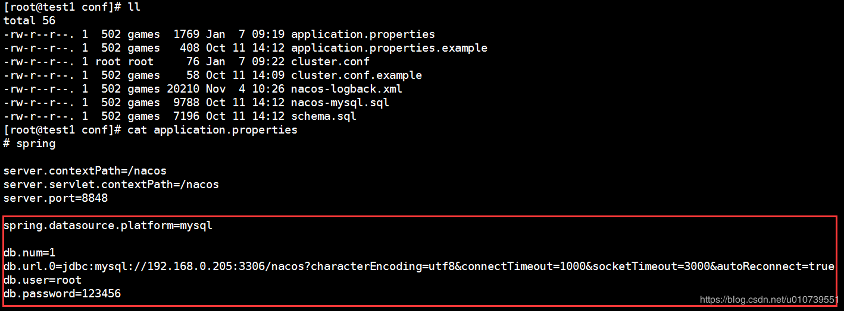844x311 pixels.
Task: Click the nacos-logback.xml file name
Action: 346,89
